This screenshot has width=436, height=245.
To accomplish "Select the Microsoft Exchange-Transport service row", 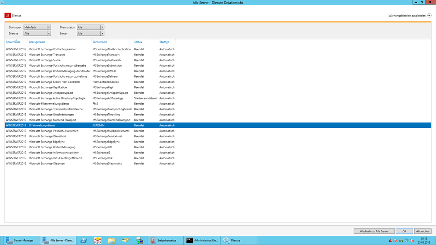I will coord(47,54).
